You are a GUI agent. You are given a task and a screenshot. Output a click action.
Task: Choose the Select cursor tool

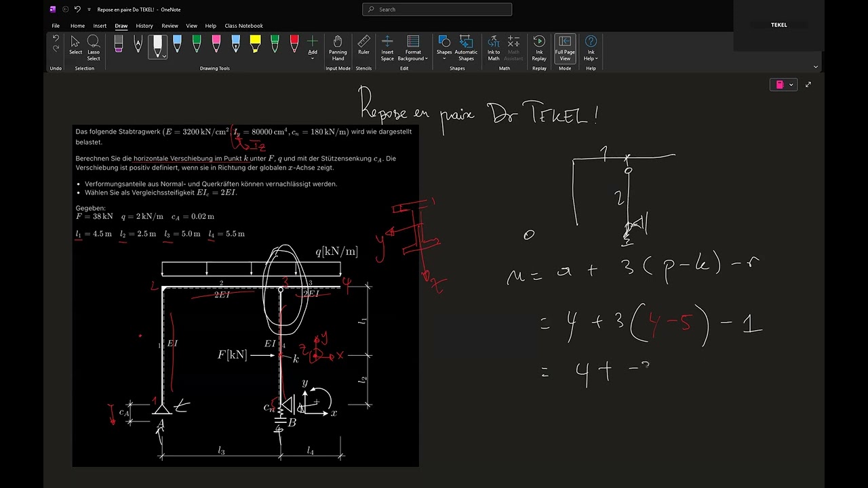[75, 46]
